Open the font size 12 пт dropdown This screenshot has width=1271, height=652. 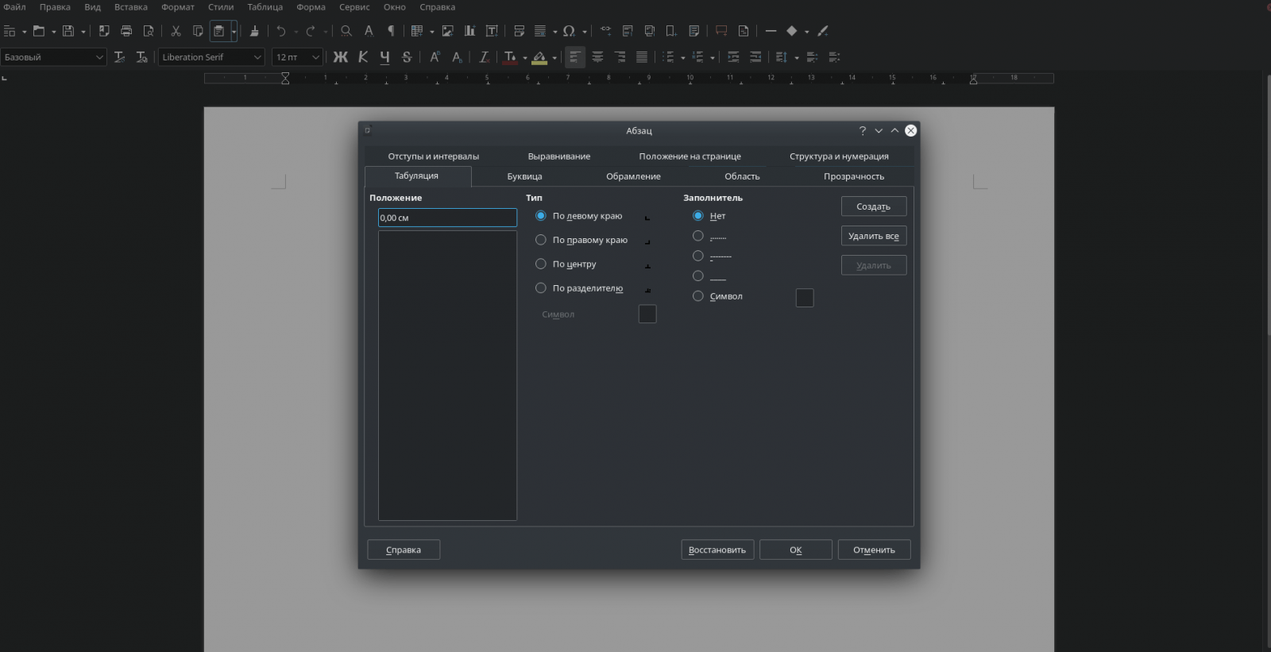(x=315, y=57)
